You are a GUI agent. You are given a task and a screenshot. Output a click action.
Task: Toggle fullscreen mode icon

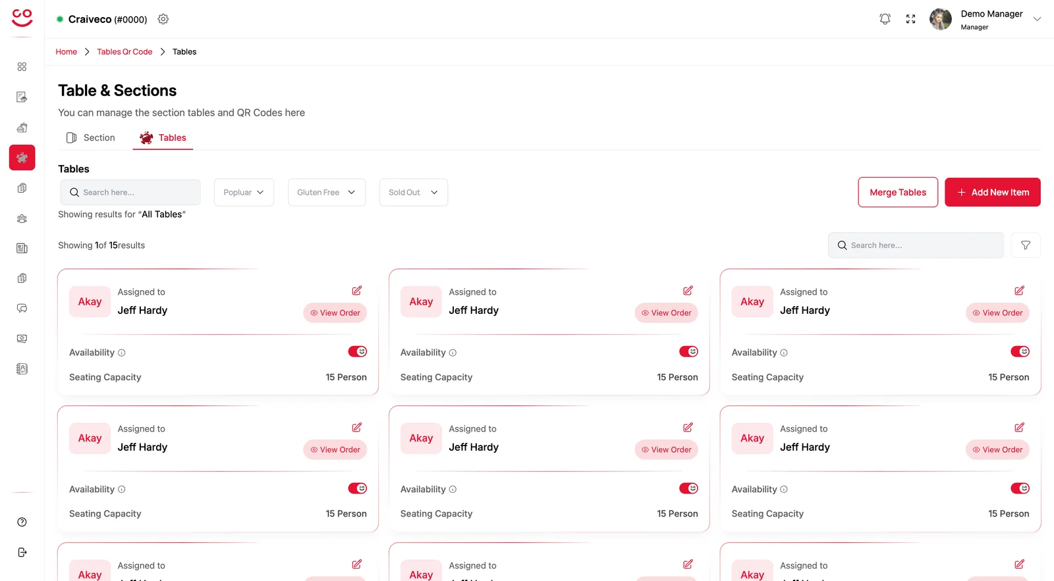911,19
